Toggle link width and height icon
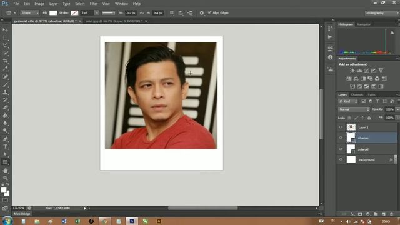 [x=142, y=12]
